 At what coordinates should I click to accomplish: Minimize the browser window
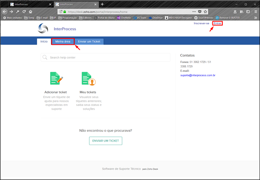tap(236, 4)
